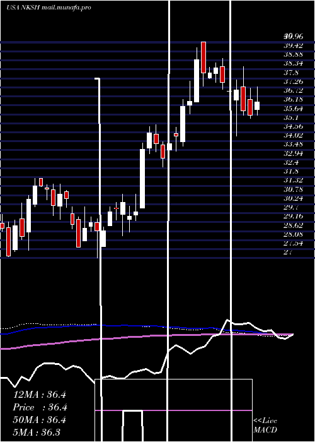The width and height of the screenshot is (315, 442).
Task: Select the 32.4 price axis label
Action: coord(291,163)
